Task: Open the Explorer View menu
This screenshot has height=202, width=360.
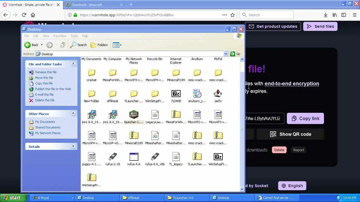Action: click(46, 36)
